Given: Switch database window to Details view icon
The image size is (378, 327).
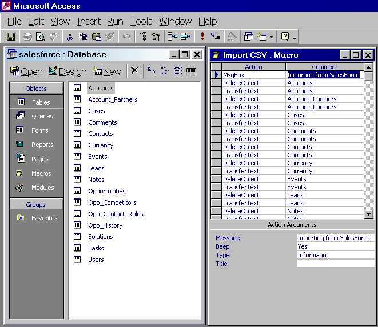Looking at the screenshot, I should point(191,71).
